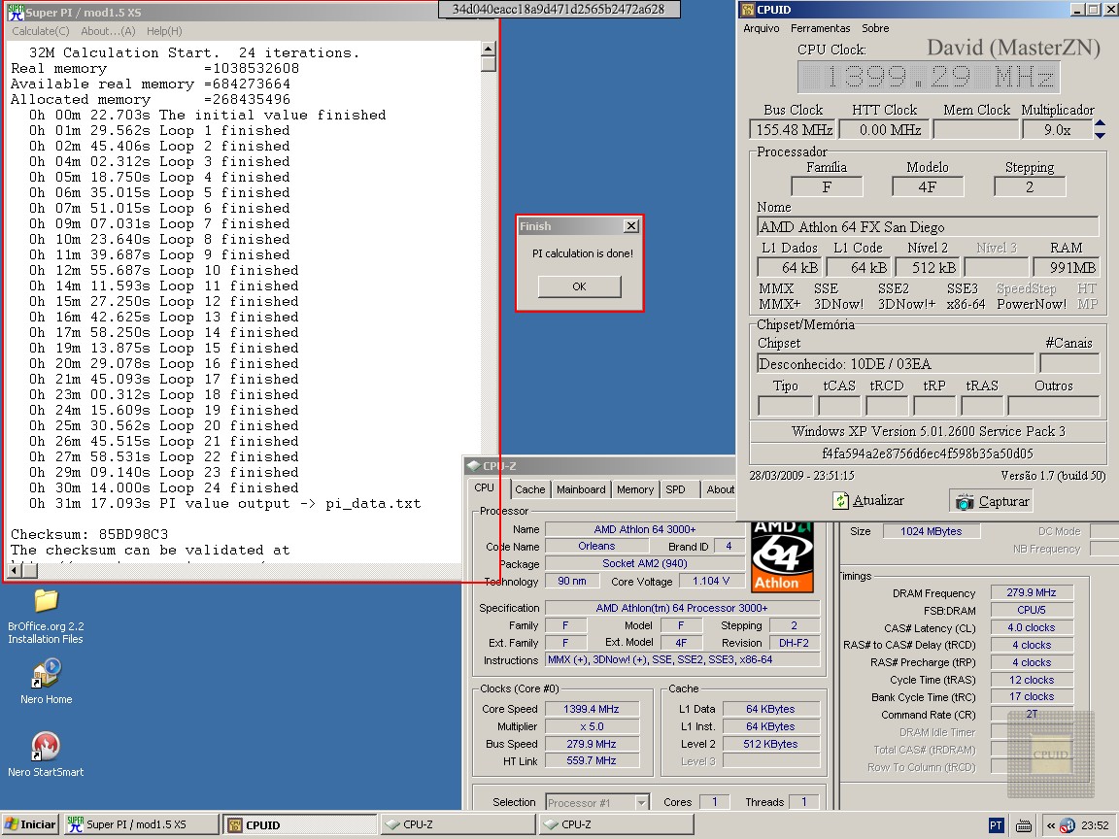Screen dimensions: 1119x839
Task: Click the Bus Clock 155.48 MHz field
Action: [794, 130]
